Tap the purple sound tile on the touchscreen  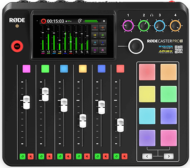95,50
